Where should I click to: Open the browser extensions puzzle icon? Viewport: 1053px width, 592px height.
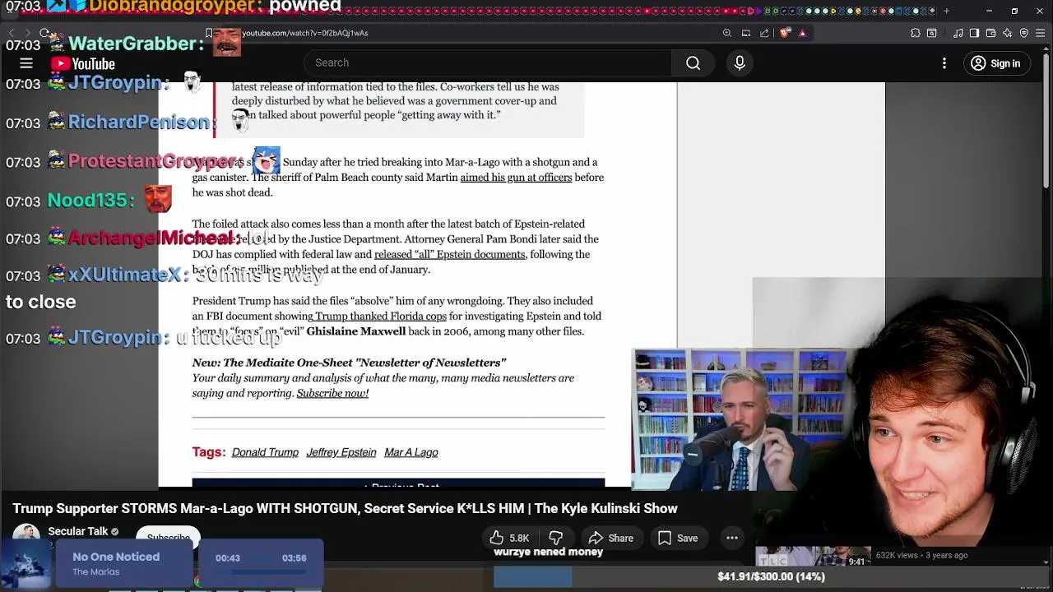click(x=916, y=33)
